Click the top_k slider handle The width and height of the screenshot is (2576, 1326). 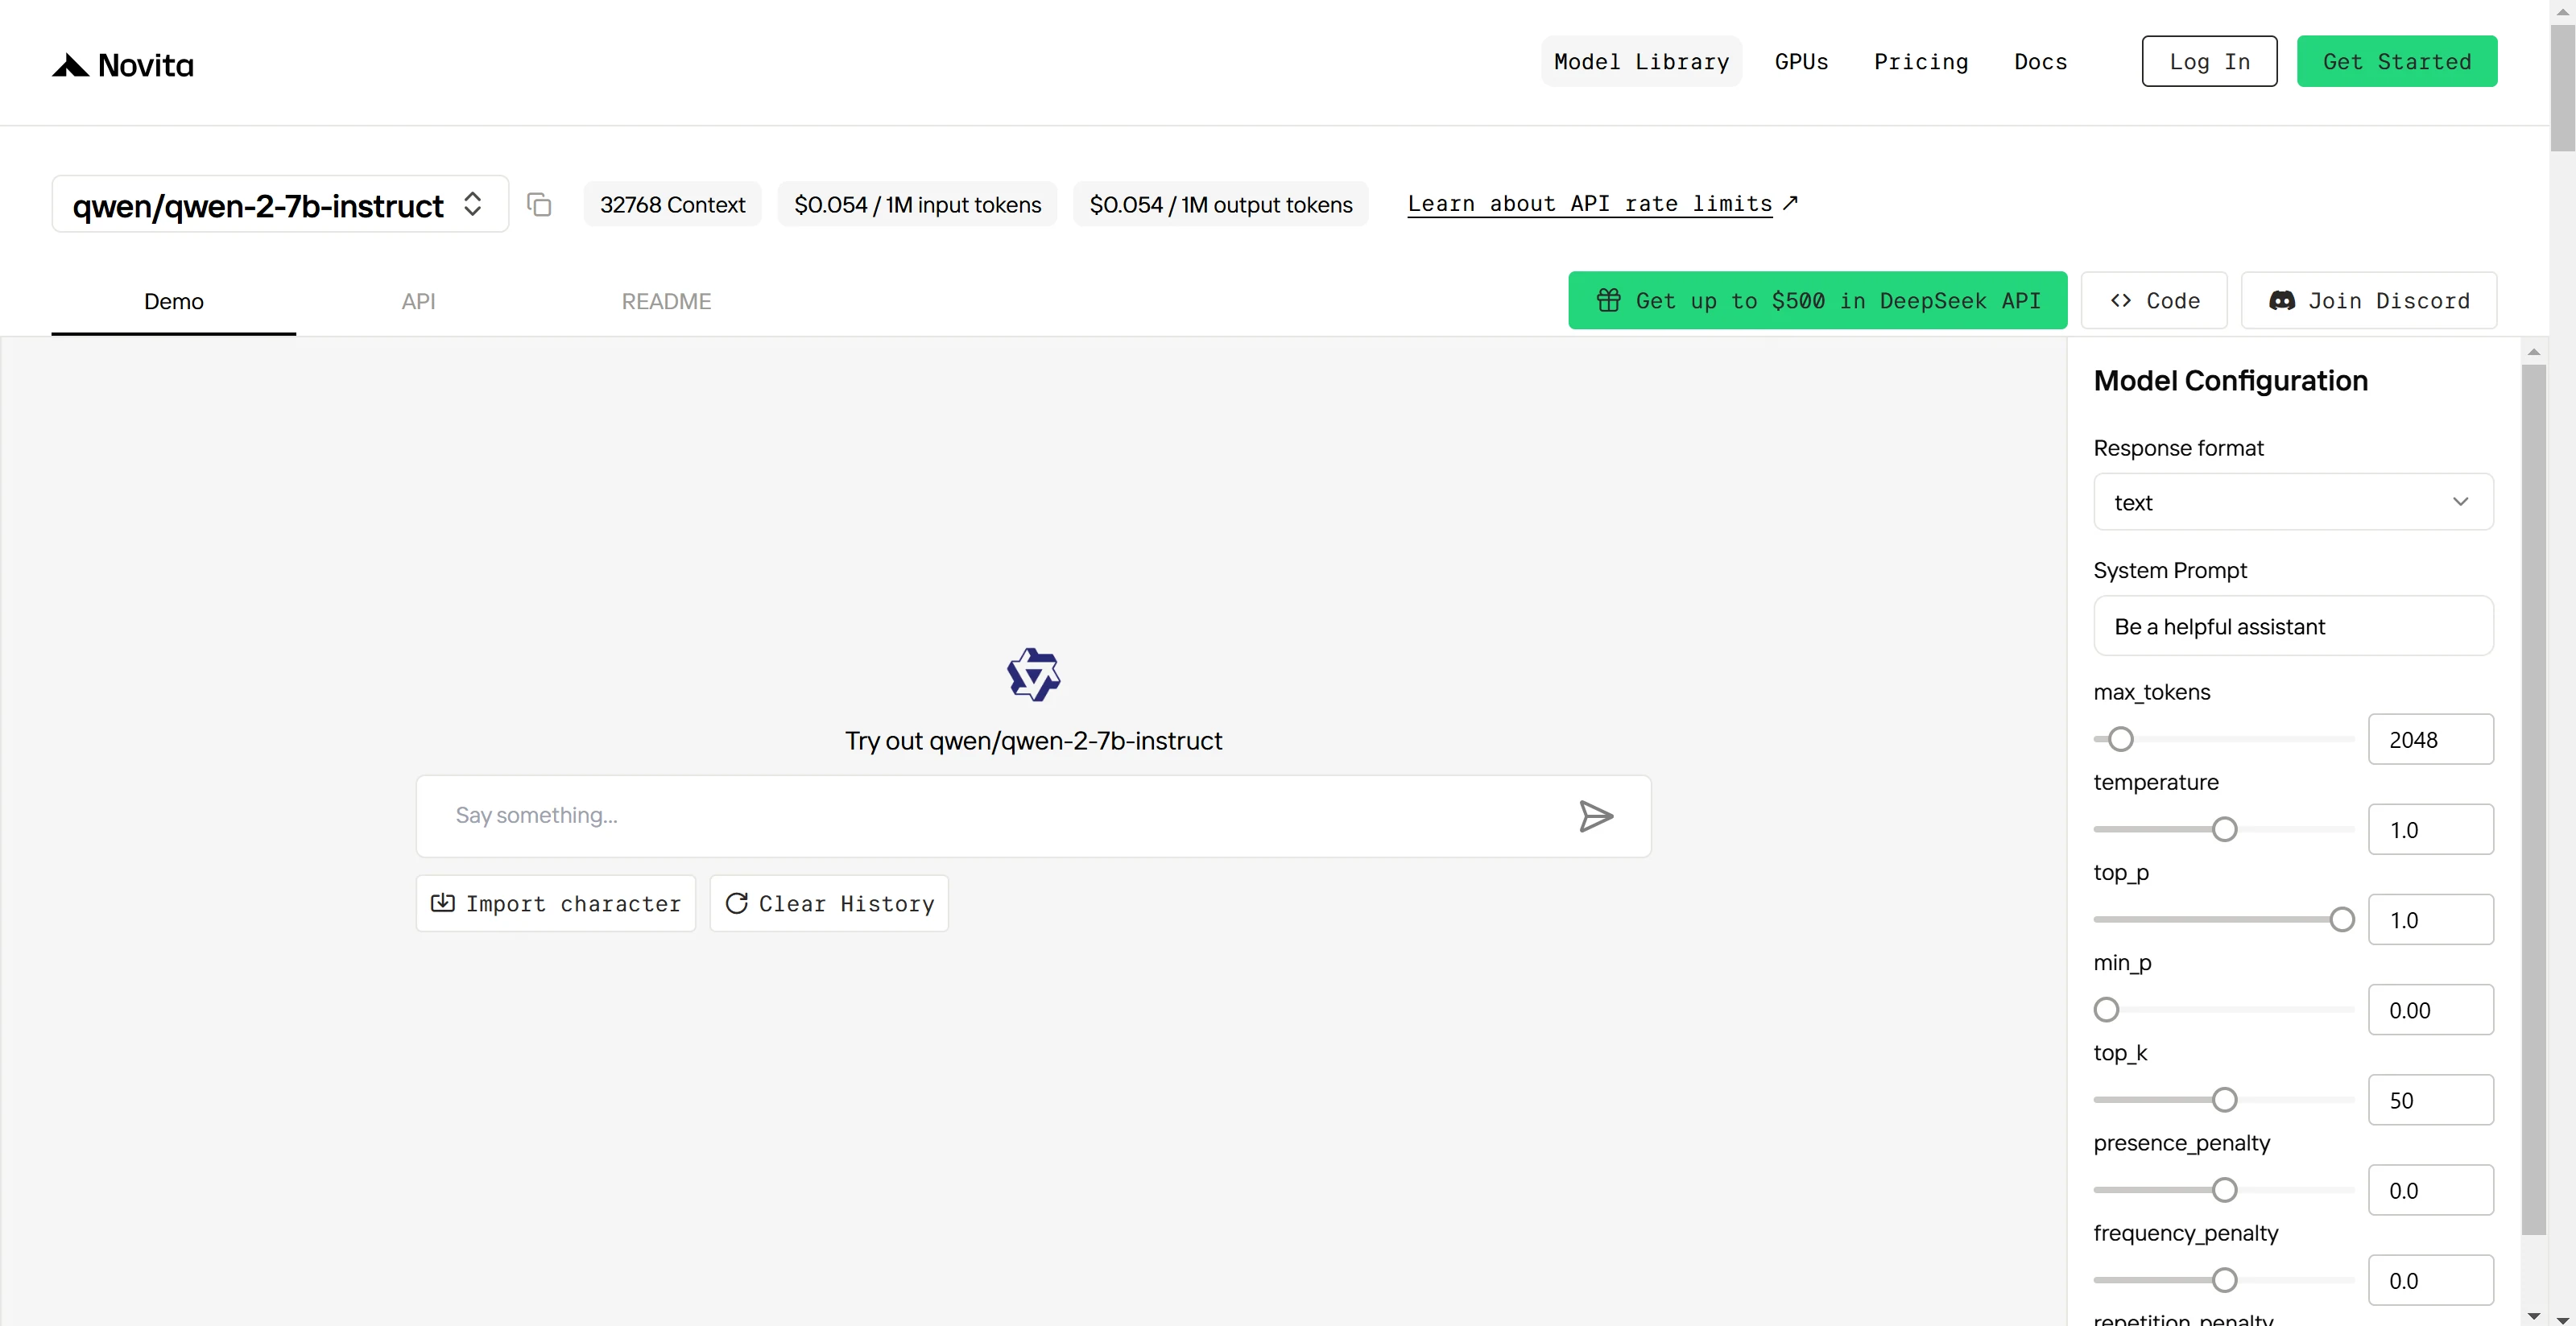click(x=2224, y=1099)
